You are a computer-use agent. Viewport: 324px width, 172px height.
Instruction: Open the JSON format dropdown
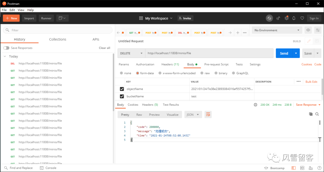193,115
